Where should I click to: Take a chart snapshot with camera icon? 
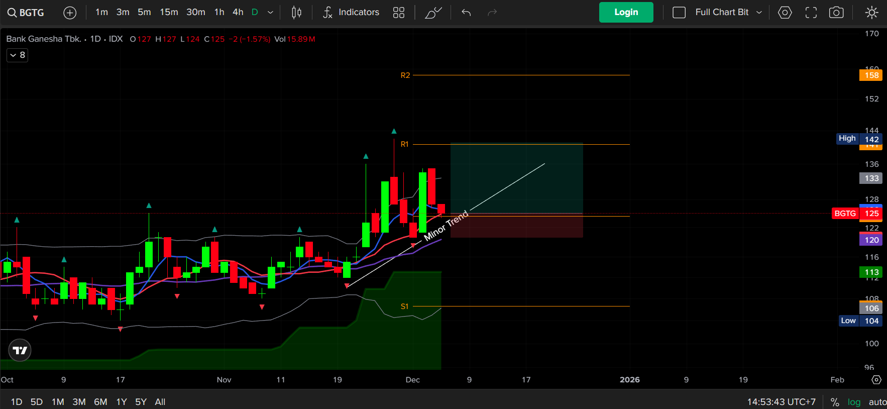(x=836, y=13)
